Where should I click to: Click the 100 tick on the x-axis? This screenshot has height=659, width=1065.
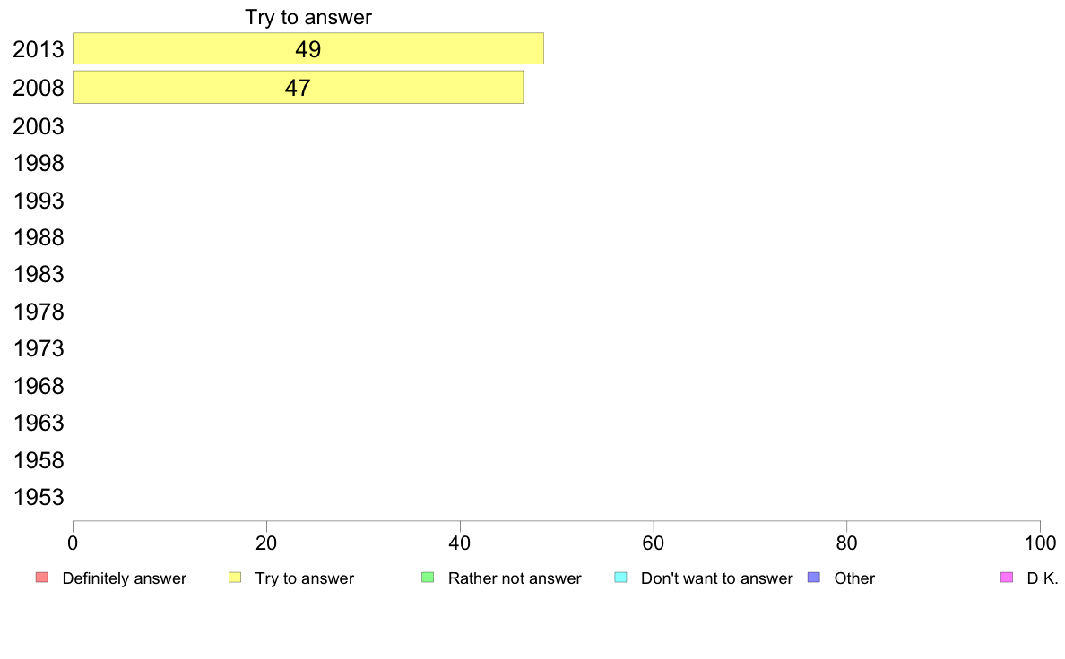(x=1040, y=543)
